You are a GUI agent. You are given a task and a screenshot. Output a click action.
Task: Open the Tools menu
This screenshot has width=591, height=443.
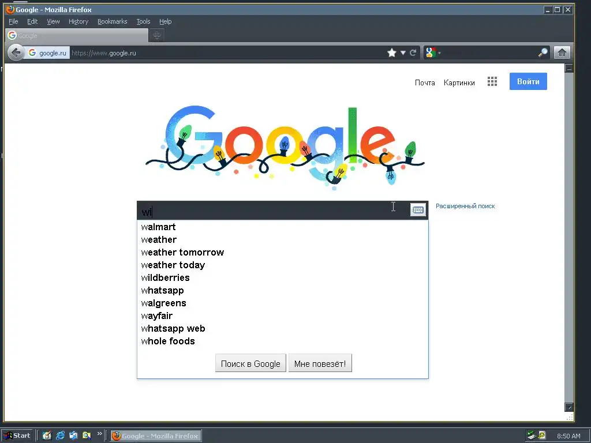click(143, 21)
